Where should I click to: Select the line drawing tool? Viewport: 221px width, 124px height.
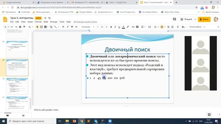tap(56, 27)
